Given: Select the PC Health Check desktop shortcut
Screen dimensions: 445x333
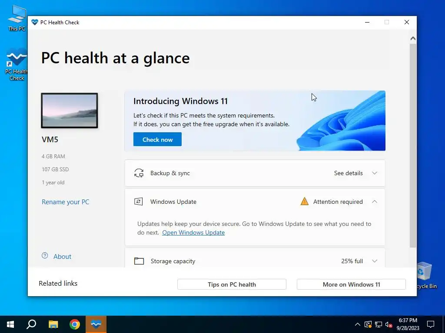Looking at the screenshot, I should tap(17, 64).
